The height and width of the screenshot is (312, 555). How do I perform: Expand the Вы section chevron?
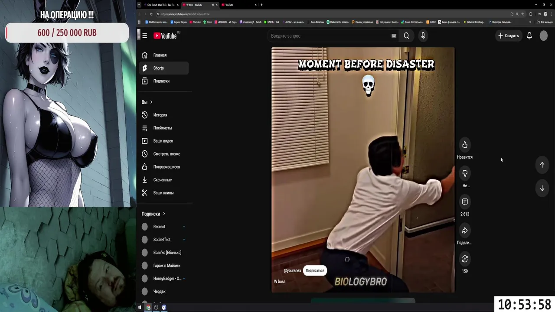[x=151, y=102]
